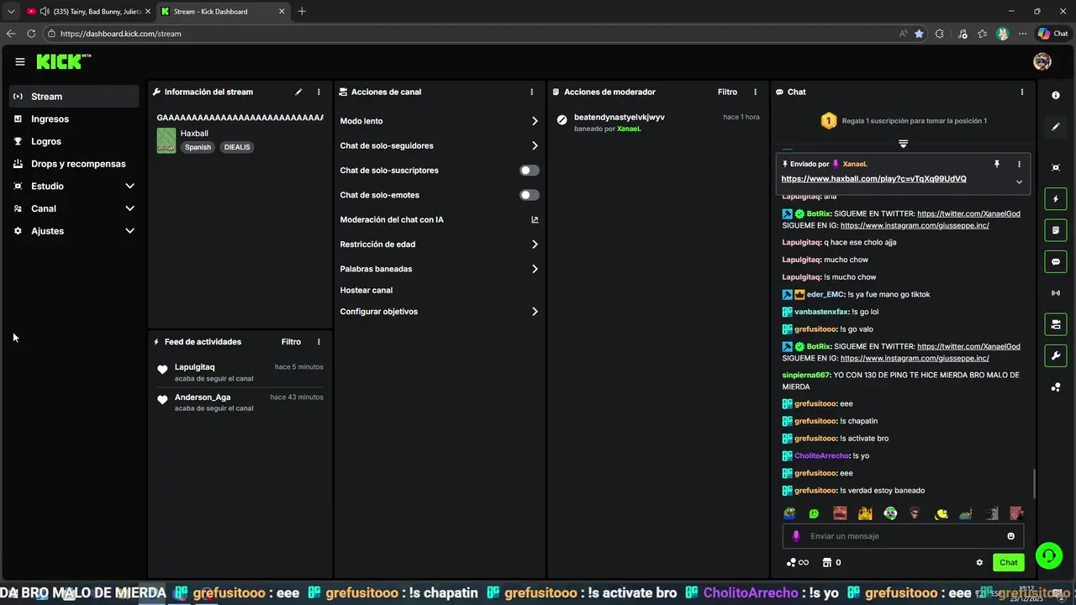Open the Filtro in Acciones de moderador
The width and height of the screenshot is (1076, 605).
click(727, 92)
